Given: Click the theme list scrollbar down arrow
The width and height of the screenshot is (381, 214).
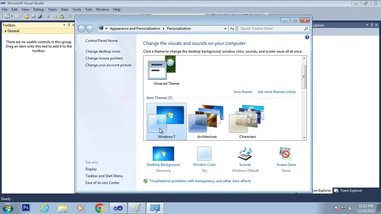Looking at the screenshot, I should coord(304,138).
